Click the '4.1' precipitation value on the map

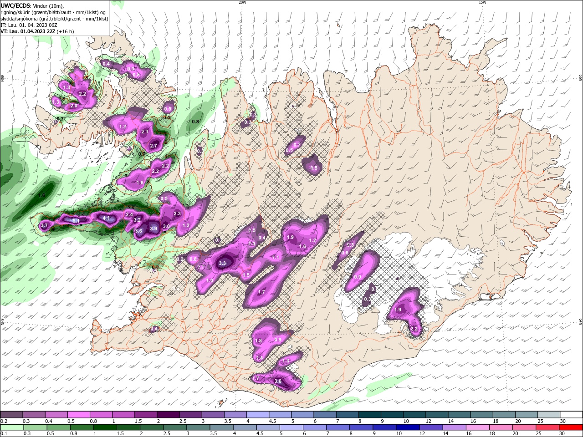107,218
